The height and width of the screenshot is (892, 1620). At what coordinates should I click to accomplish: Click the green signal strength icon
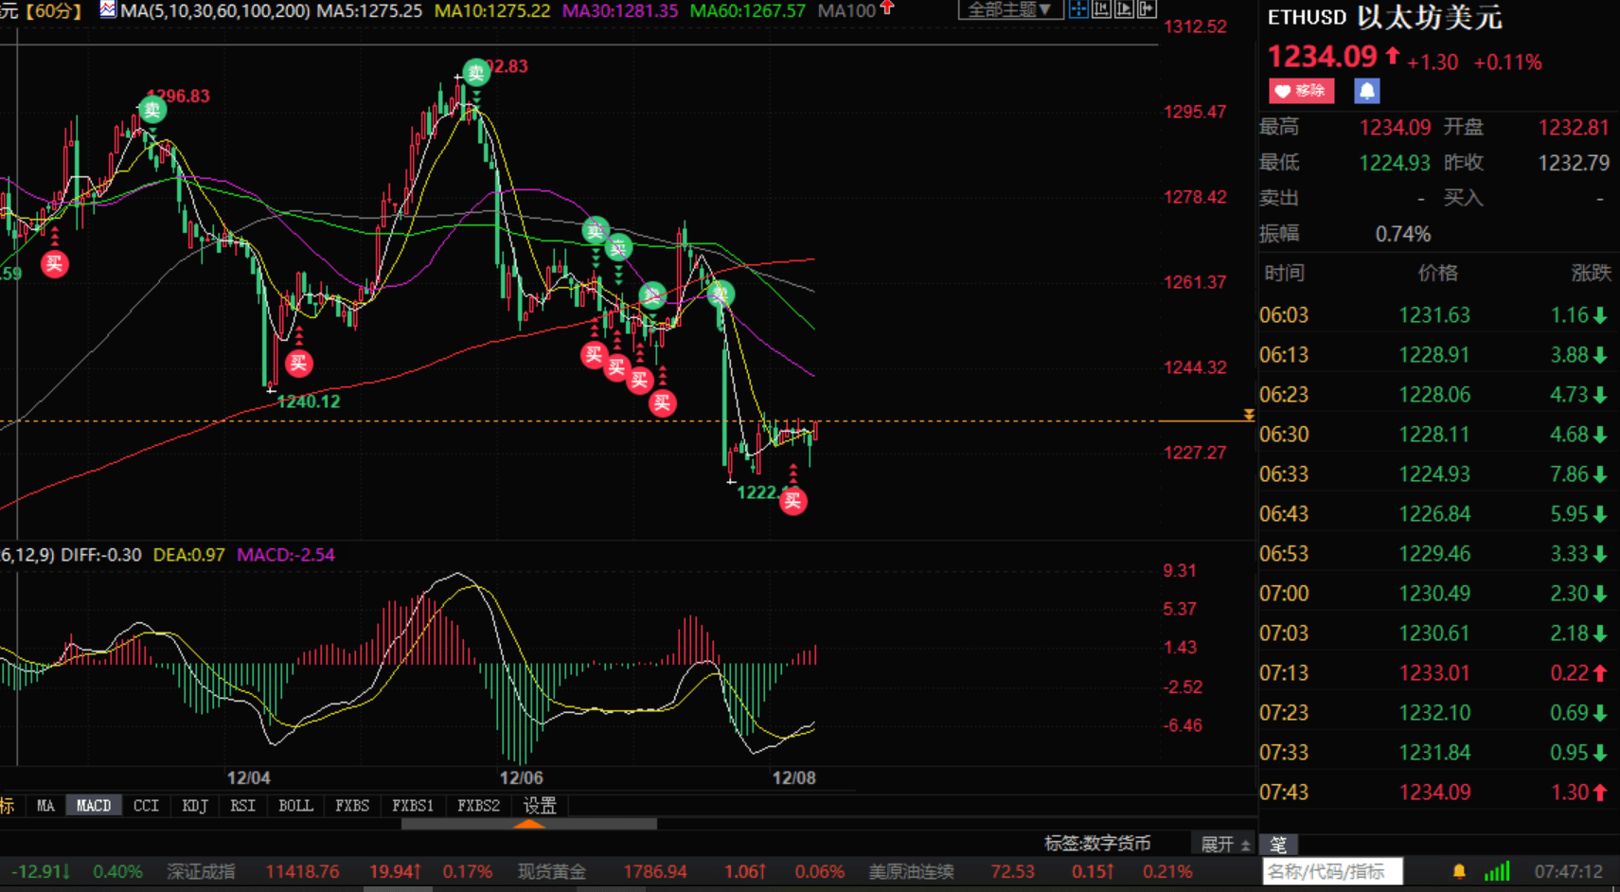point(1497,871)
